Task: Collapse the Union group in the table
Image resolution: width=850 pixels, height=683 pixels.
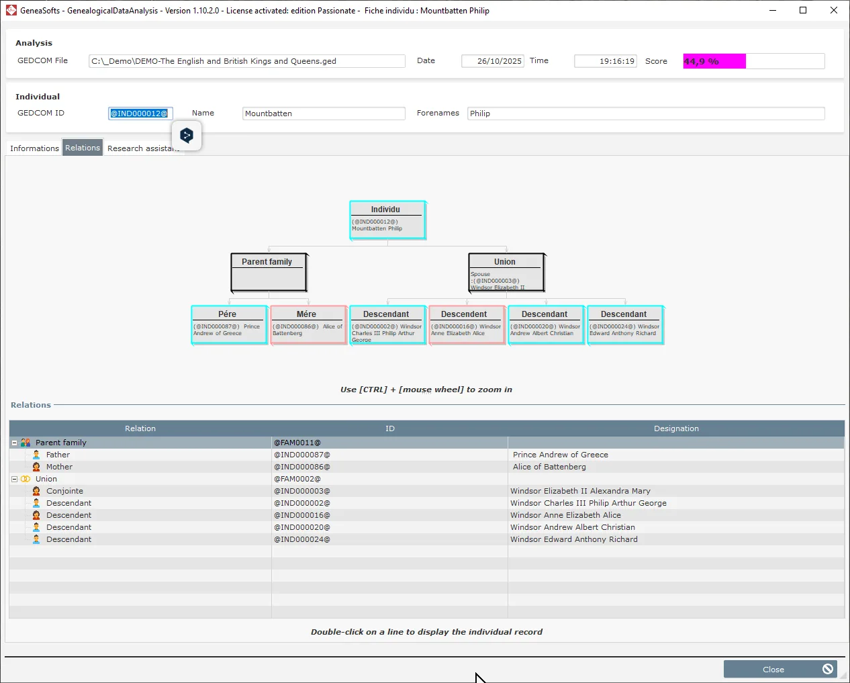Action: coord(14,479)
